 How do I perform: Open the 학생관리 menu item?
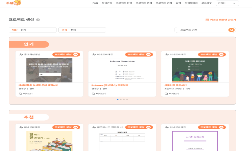107,3
